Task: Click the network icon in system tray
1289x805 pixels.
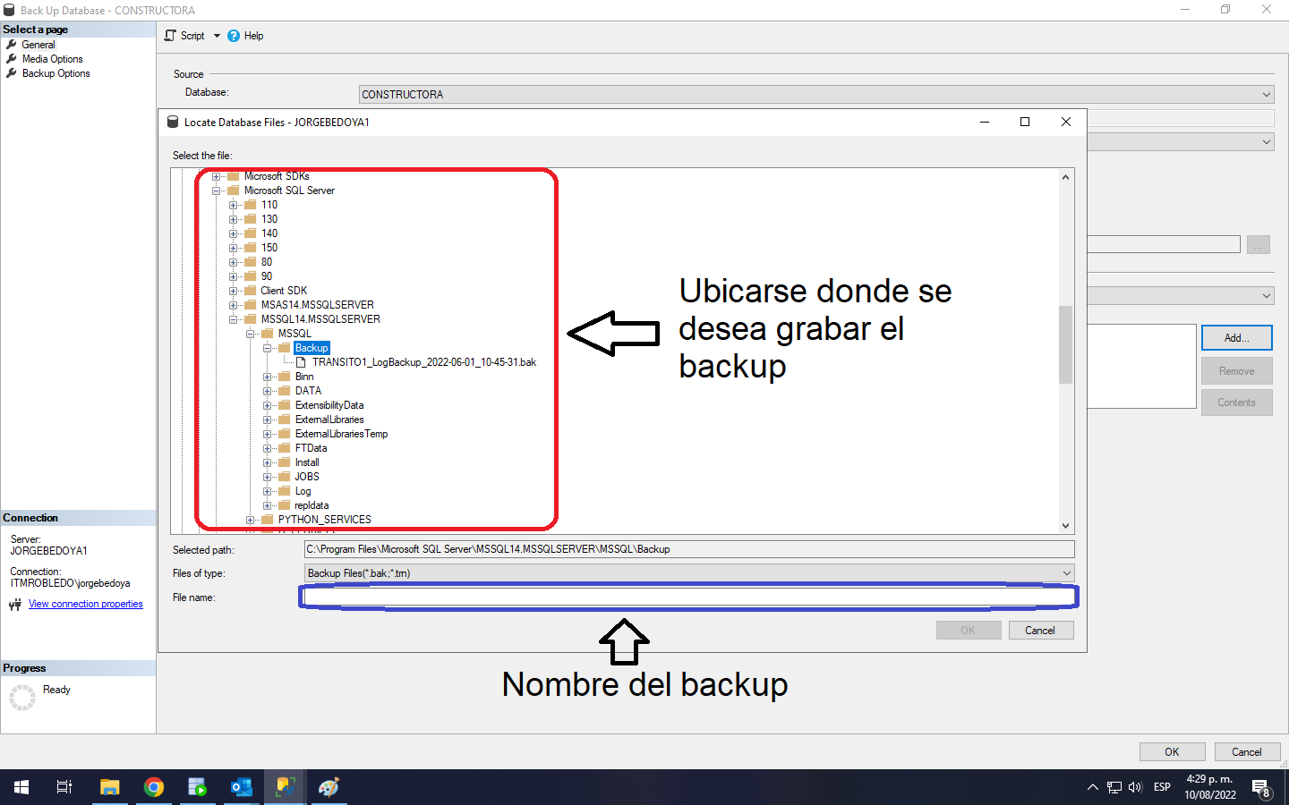Action: coord(1114,787)
